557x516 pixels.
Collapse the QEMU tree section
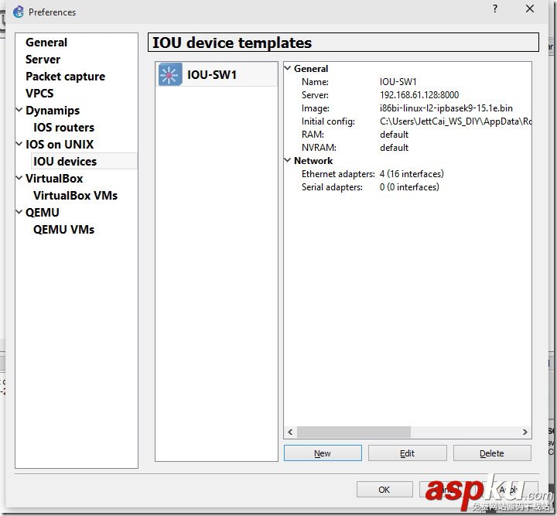tap(19, 212)
